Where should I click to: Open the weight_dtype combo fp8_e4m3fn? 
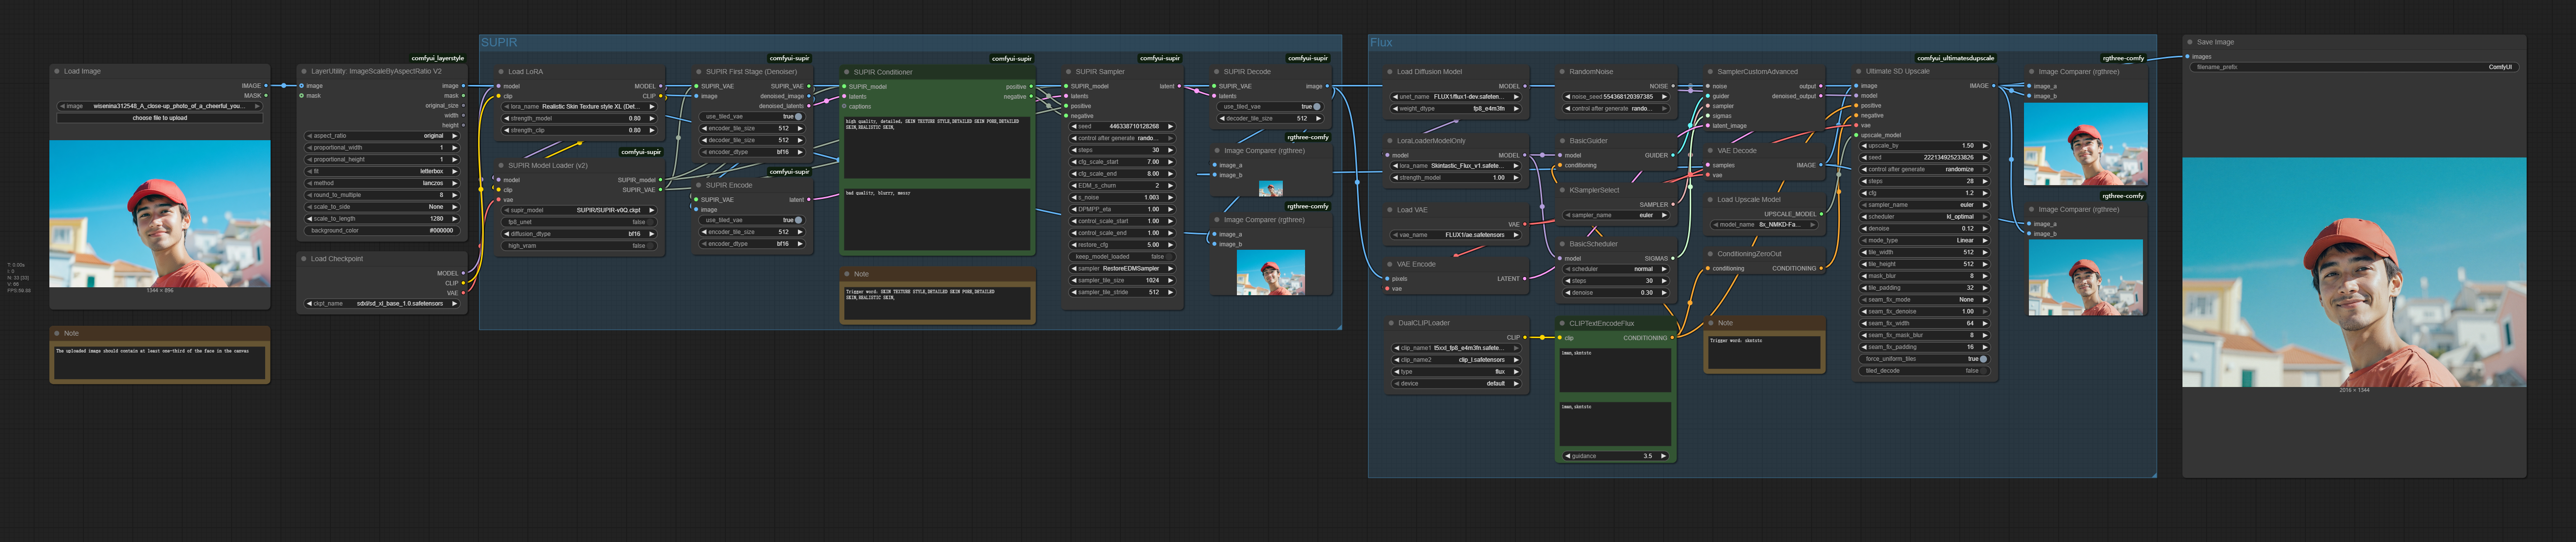pyautogui.click(x=1456, y=109)
